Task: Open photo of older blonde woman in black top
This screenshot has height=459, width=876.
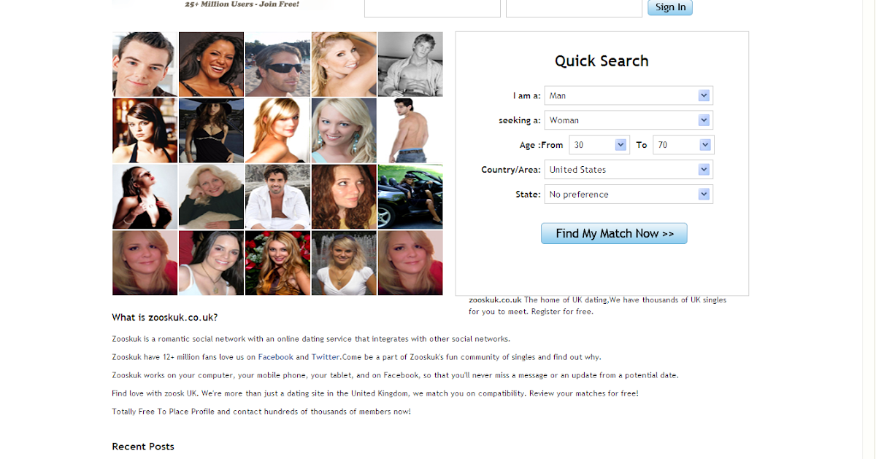Action: point(211,197)
